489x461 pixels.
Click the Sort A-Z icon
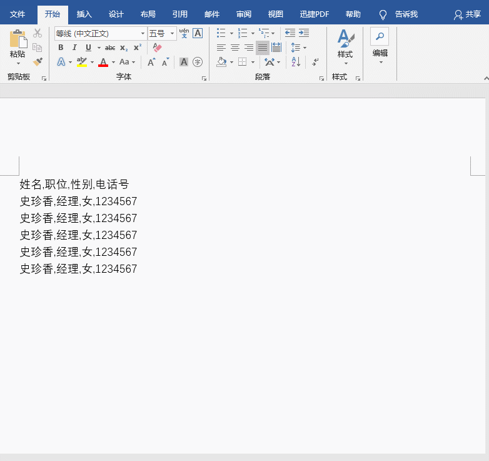296,62
